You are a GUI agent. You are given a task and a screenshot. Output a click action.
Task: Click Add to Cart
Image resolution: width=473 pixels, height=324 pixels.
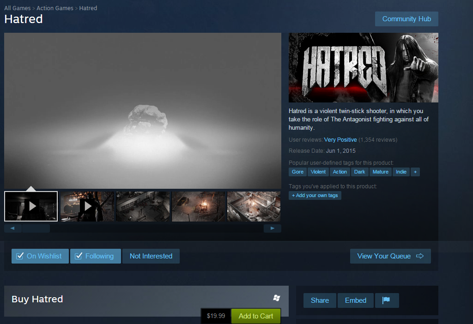(256, 316)
